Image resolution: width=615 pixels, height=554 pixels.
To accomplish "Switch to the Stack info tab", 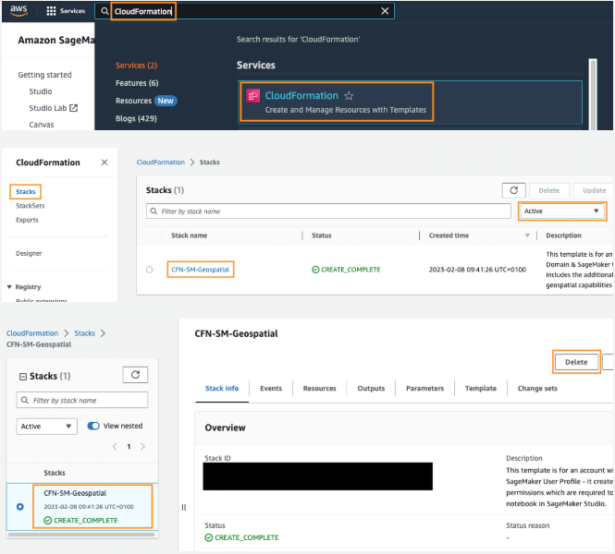I will (x=222, y=389).
